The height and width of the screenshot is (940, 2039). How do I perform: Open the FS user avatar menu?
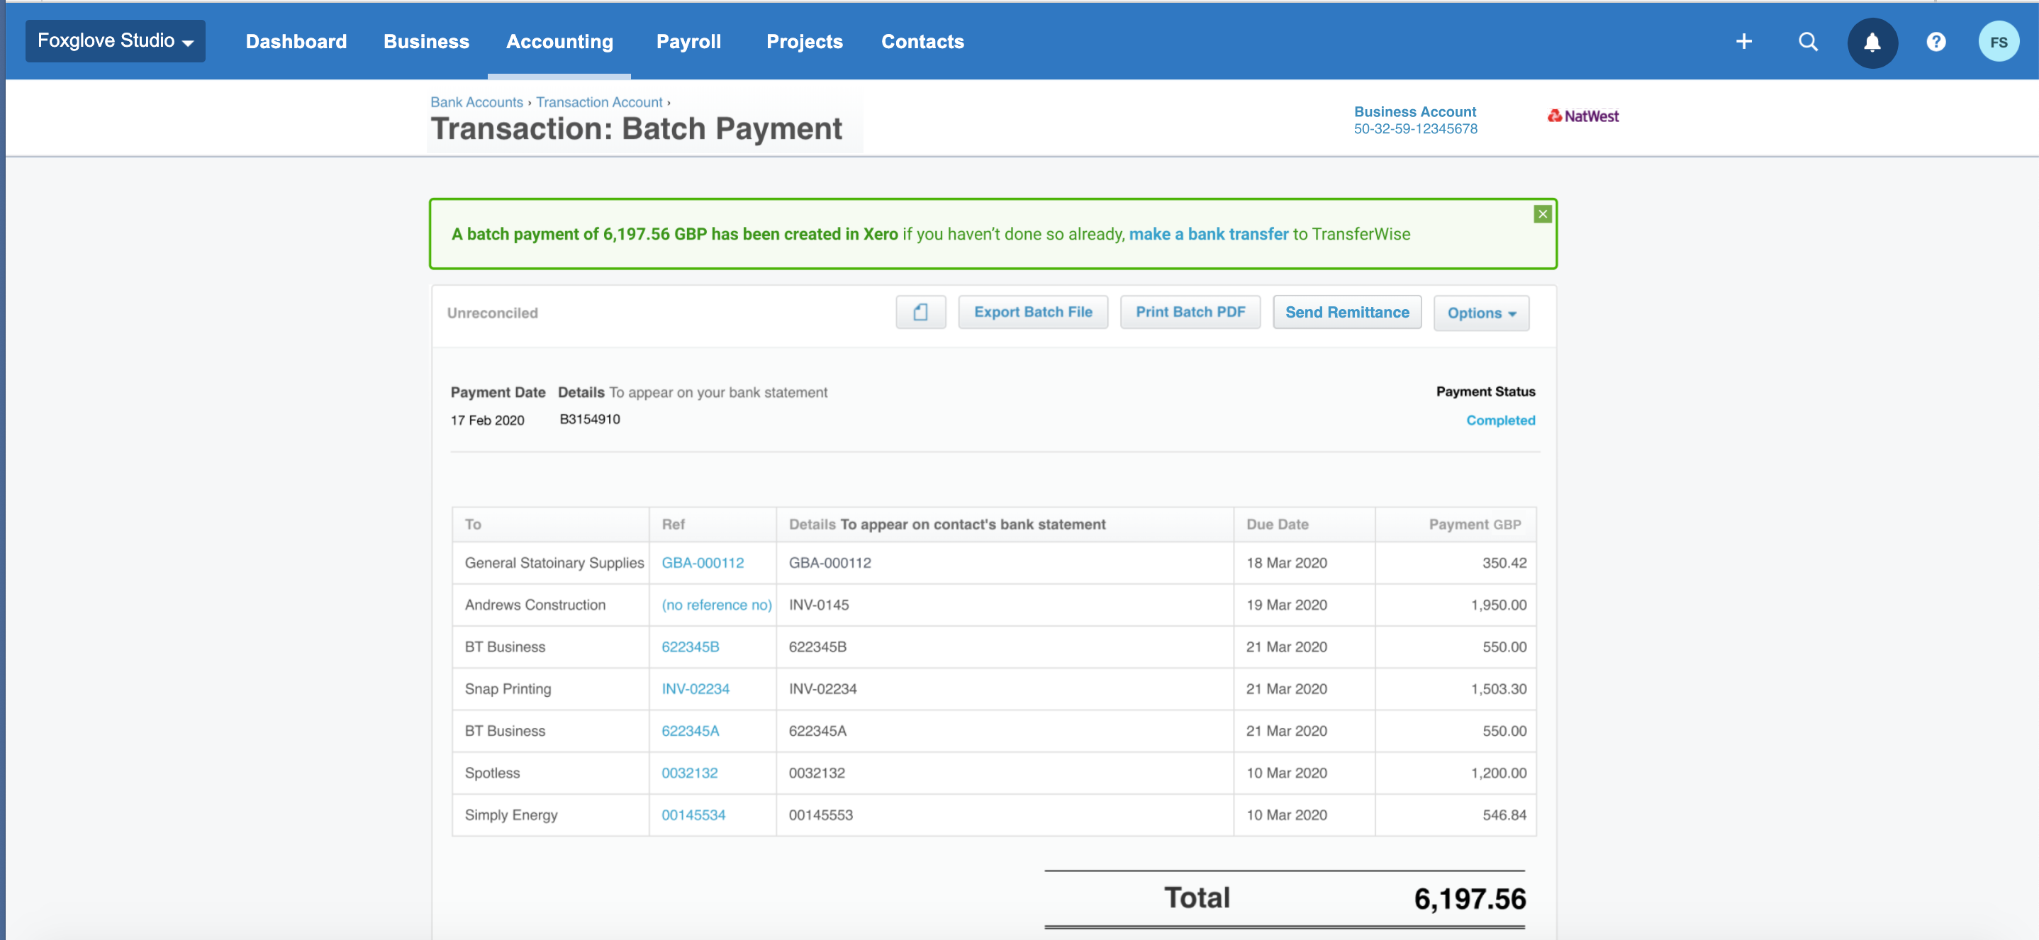pos(1998,42)
